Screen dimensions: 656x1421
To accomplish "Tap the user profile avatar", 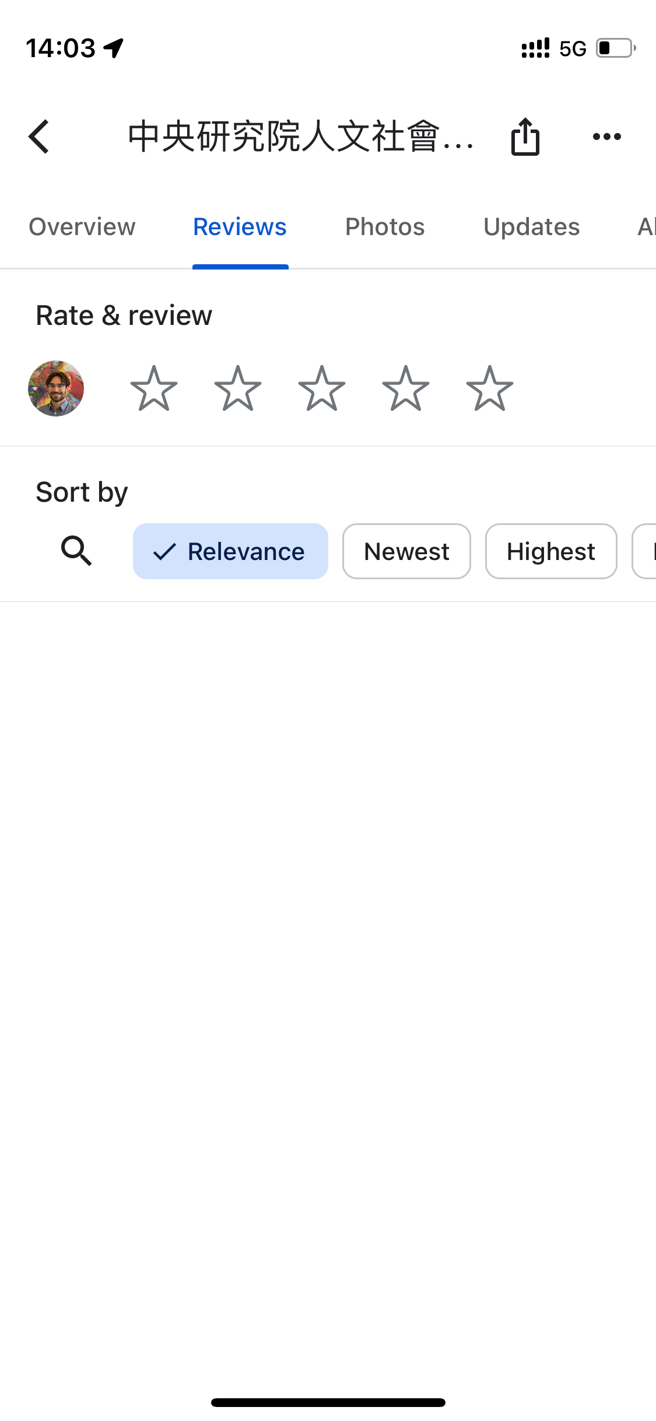I will click(56, 388).
